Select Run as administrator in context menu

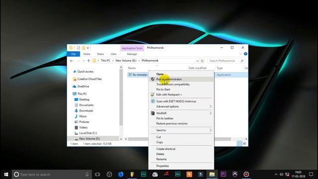click(x=181, y=79)
